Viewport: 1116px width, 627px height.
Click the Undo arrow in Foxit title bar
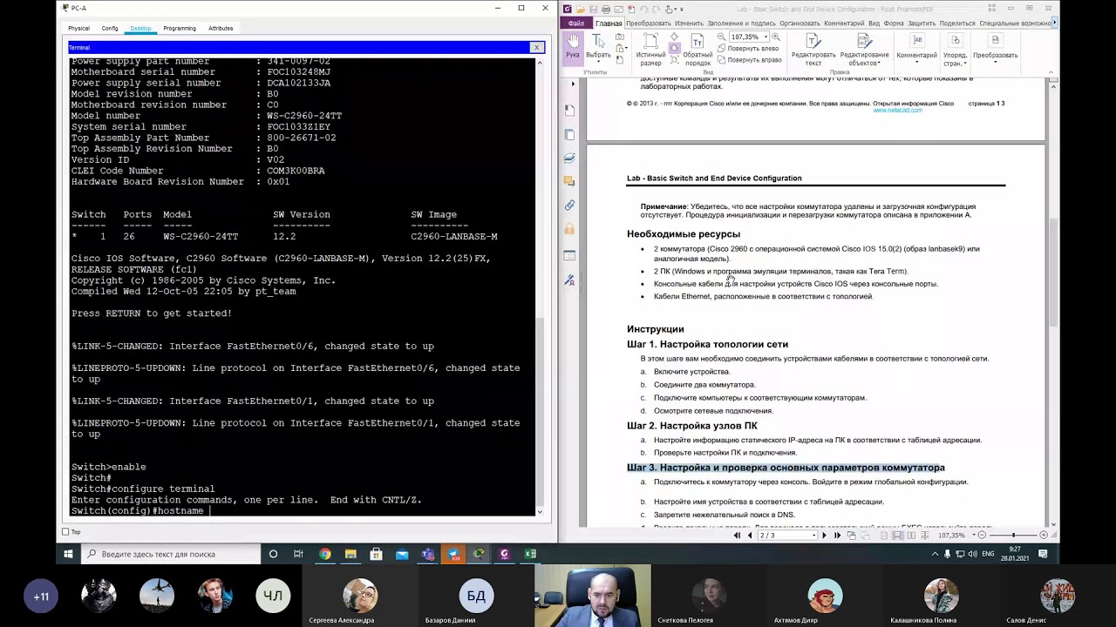tap(644, 9)
